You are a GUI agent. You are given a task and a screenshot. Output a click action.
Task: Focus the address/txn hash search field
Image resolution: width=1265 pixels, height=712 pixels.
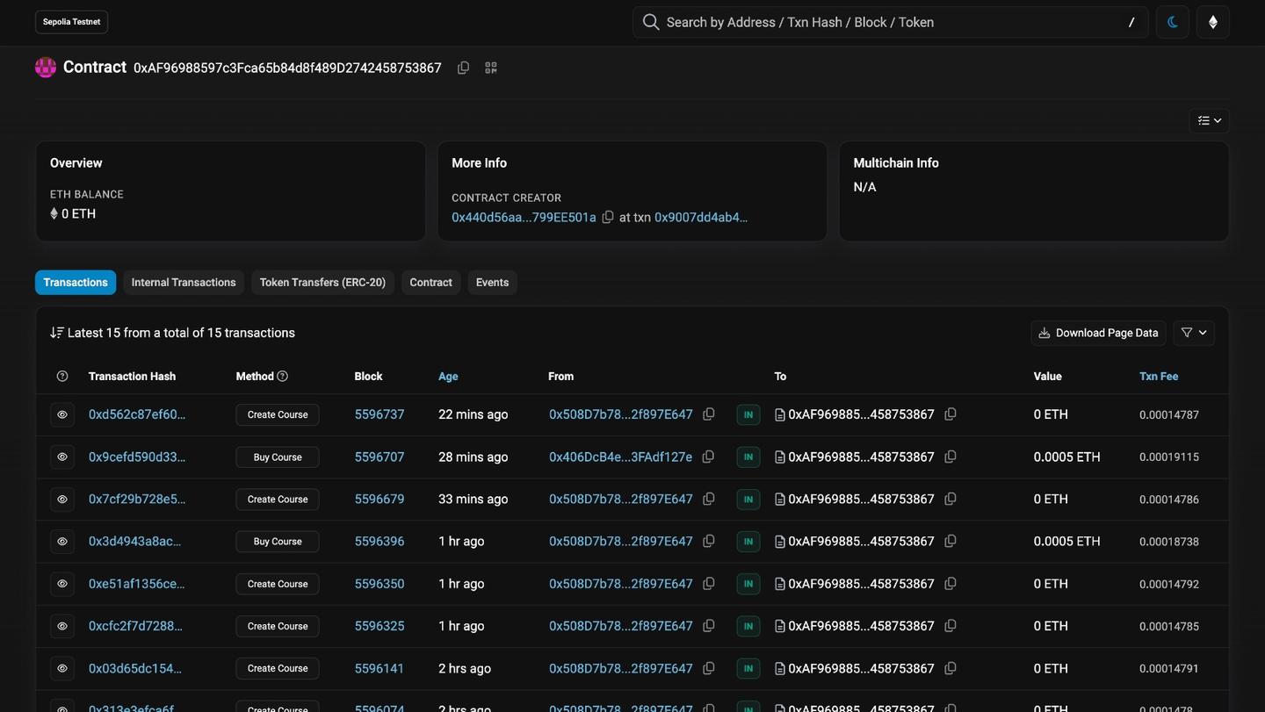[891, 22]
